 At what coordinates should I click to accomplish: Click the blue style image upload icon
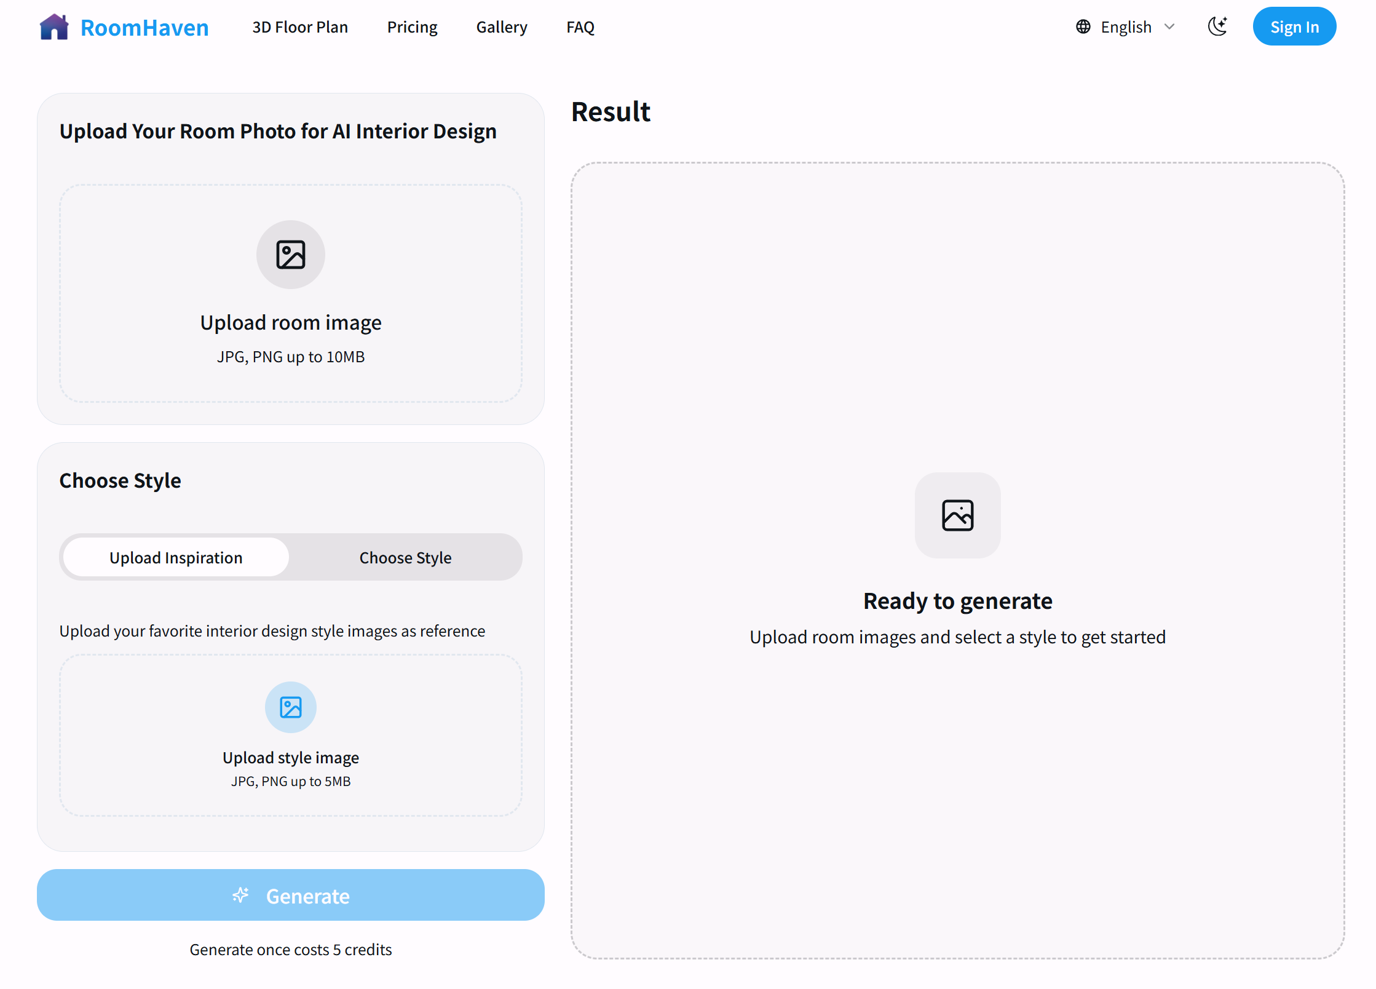pos(291,707)
